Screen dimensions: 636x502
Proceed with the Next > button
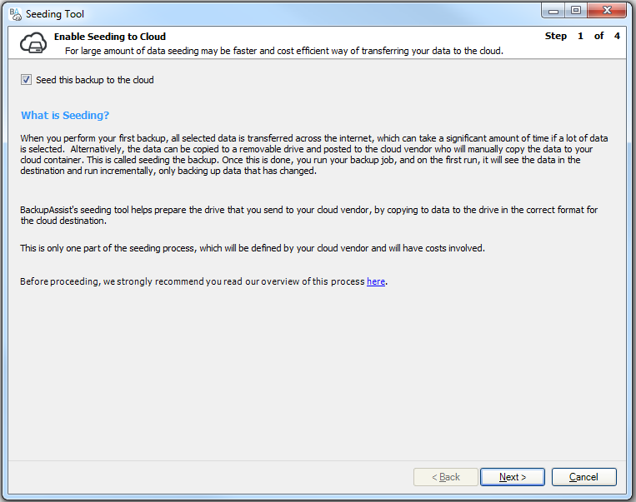513,477
